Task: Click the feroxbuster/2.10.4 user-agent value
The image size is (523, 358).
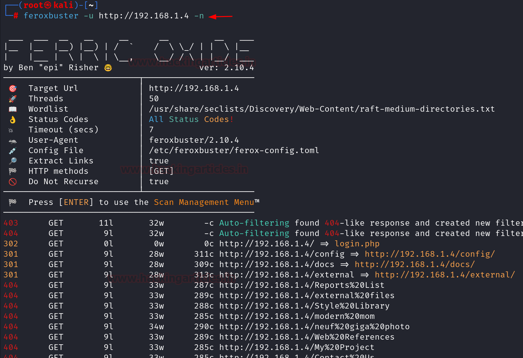Action: coord(194,140)
